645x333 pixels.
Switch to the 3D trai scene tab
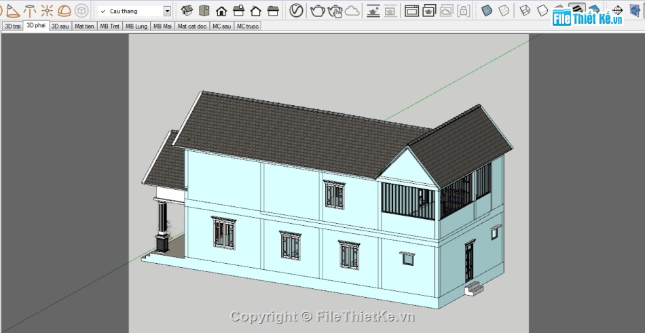[12, 26]
